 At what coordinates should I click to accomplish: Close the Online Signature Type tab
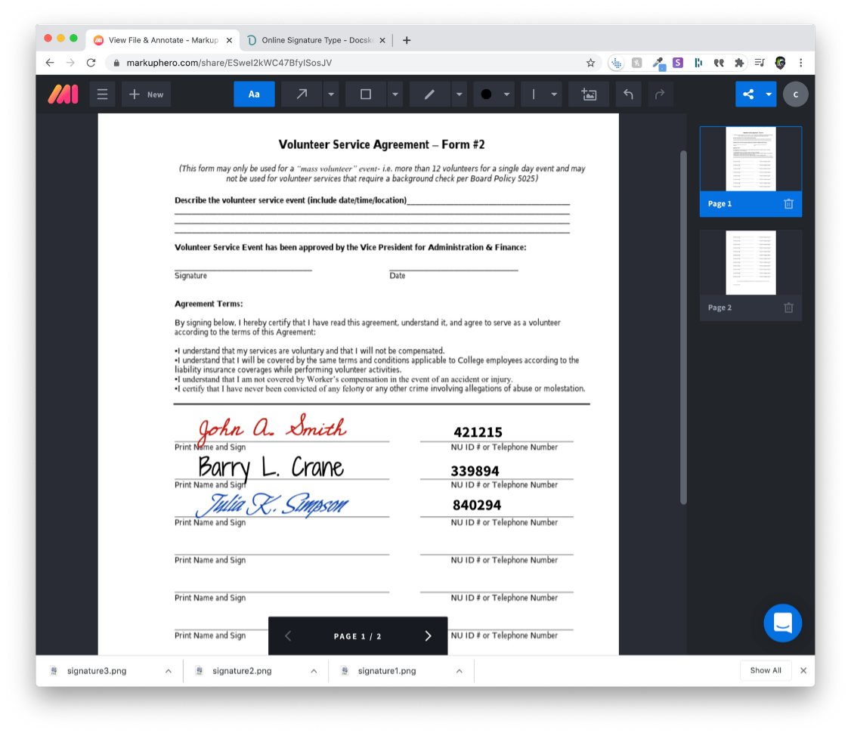pos(382,40)
